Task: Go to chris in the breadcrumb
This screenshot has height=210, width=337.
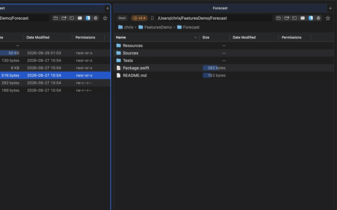Action: tap(126, 27)
